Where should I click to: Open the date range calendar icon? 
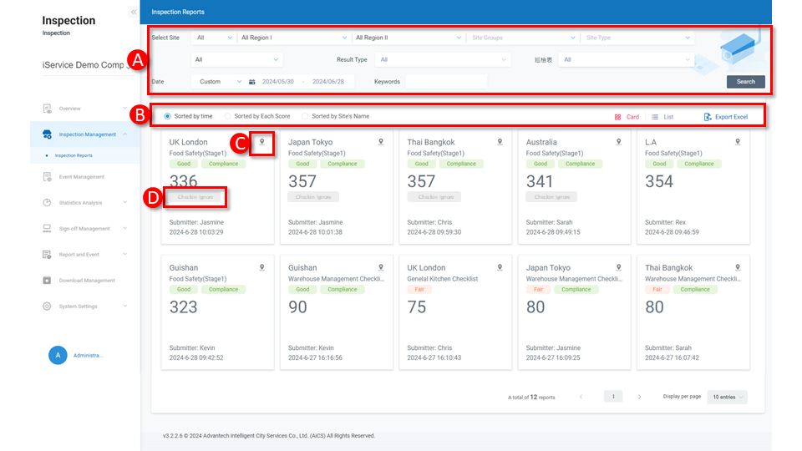click(252, 82)
